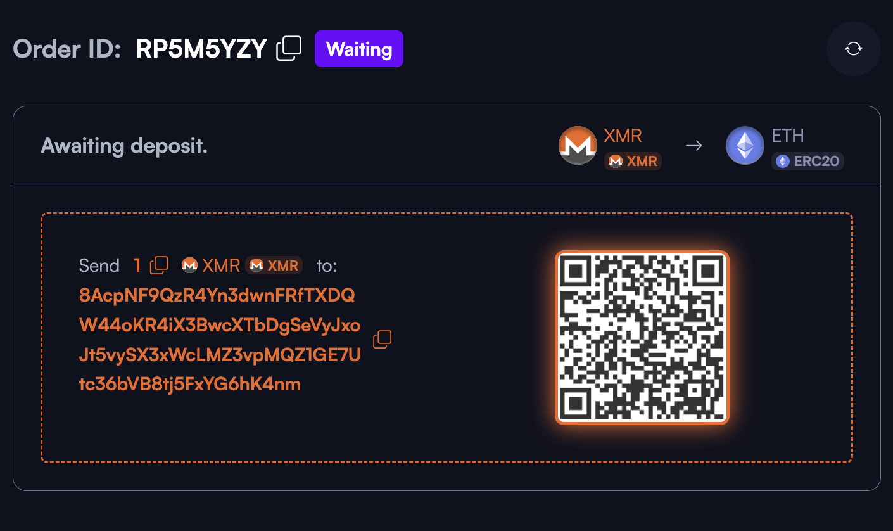This screenshot has height=531, width=893.
Task: Click the deposit QR code
Action: [x=642, y=338]
